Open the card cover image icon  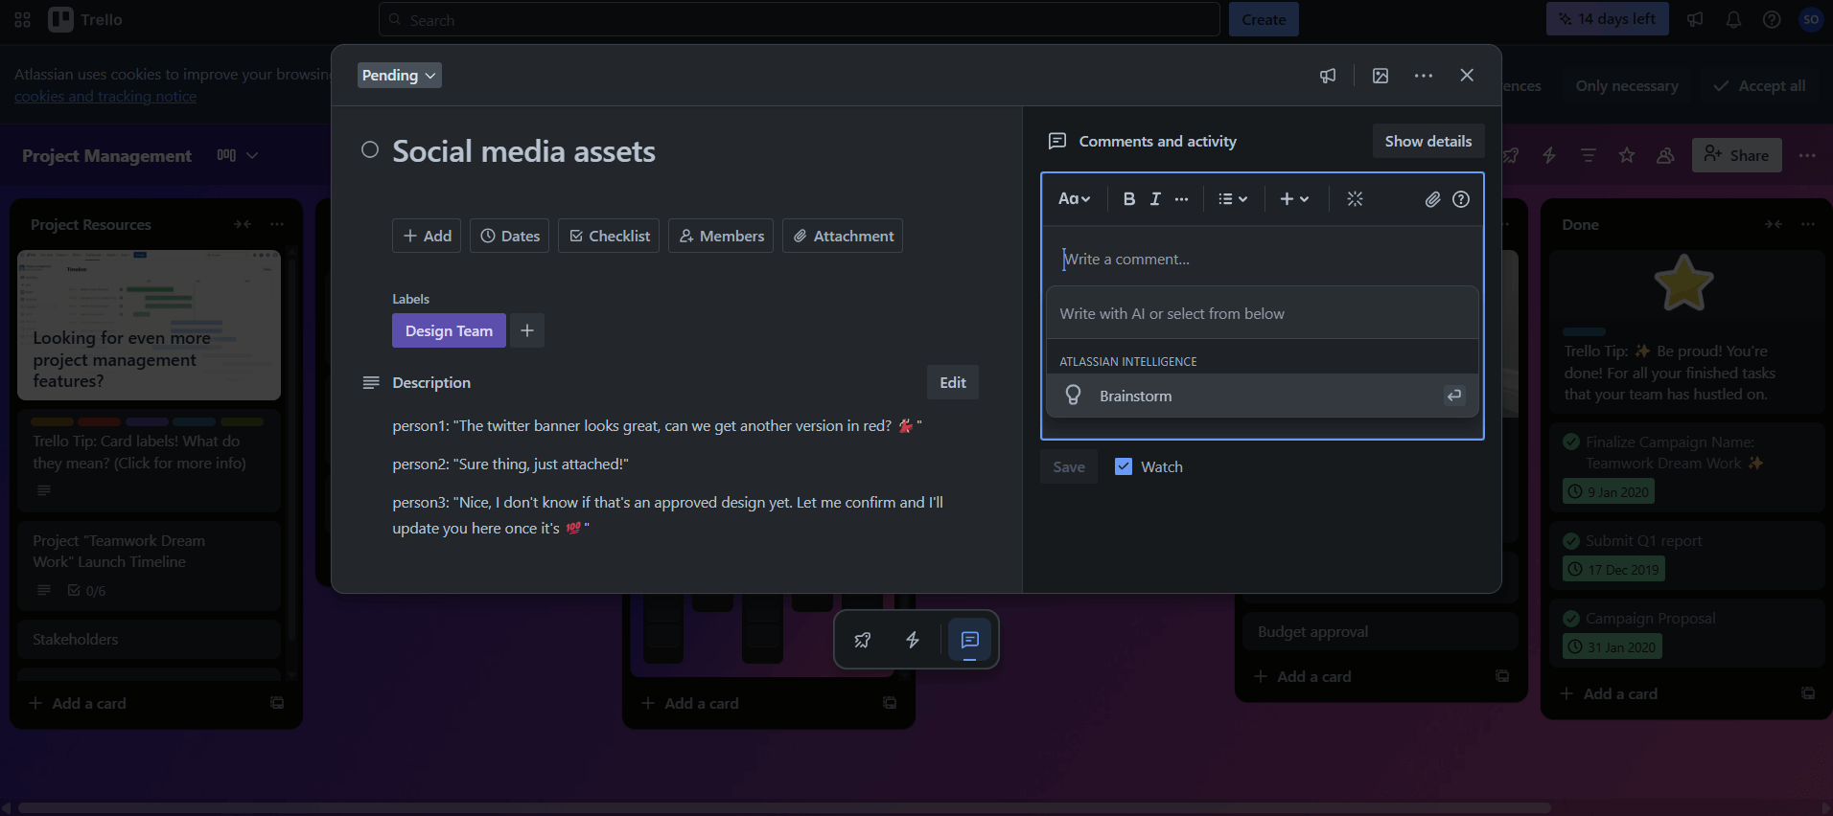(x=1381, y=76)
